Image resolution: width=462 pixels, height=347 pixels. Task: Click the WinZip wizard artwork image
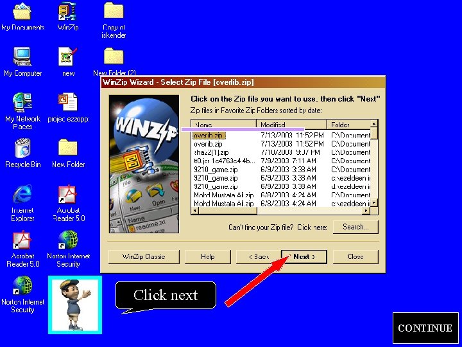pos(144,164)
